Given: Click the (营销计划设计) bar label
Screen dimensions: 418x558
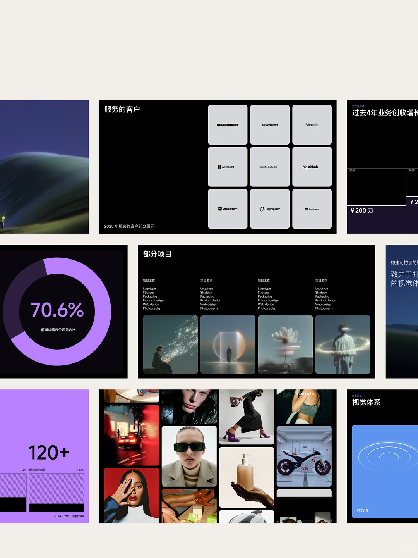Looking at the screenshot, I should click(37, 470).
